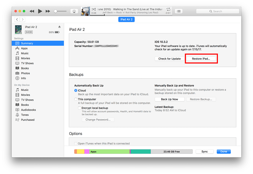Click the Restore iPad button
253x174 pixels.
201,59
